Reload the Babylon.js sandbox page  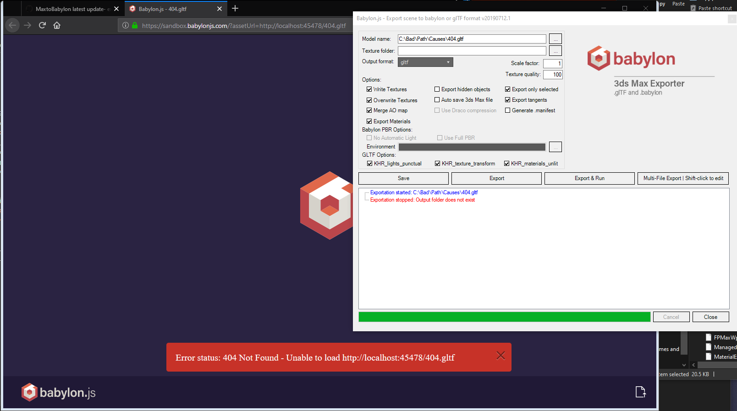tap(42, 25)
